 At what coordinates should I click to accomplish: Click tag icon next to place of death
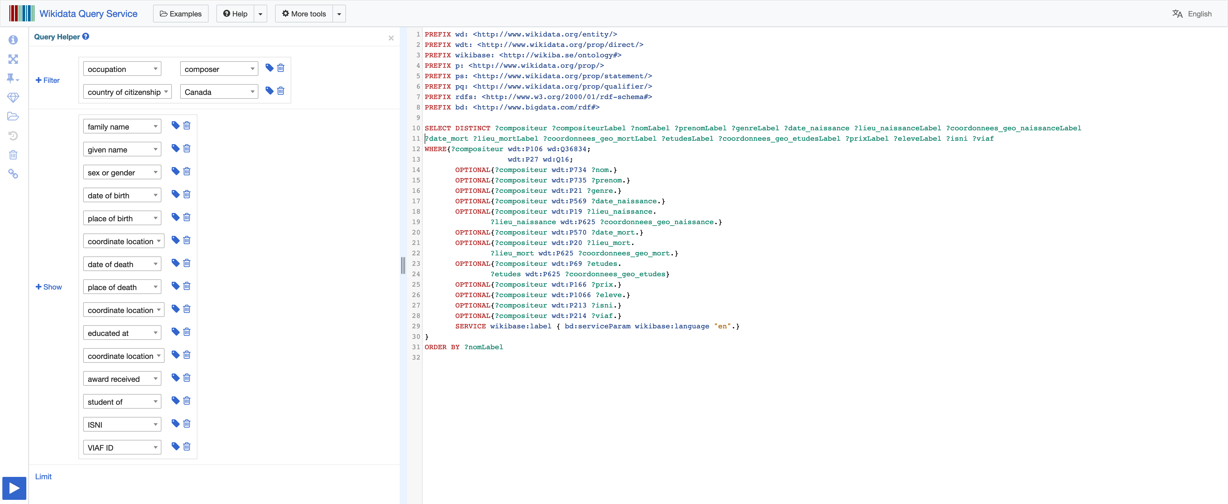(x=175, y=286)
